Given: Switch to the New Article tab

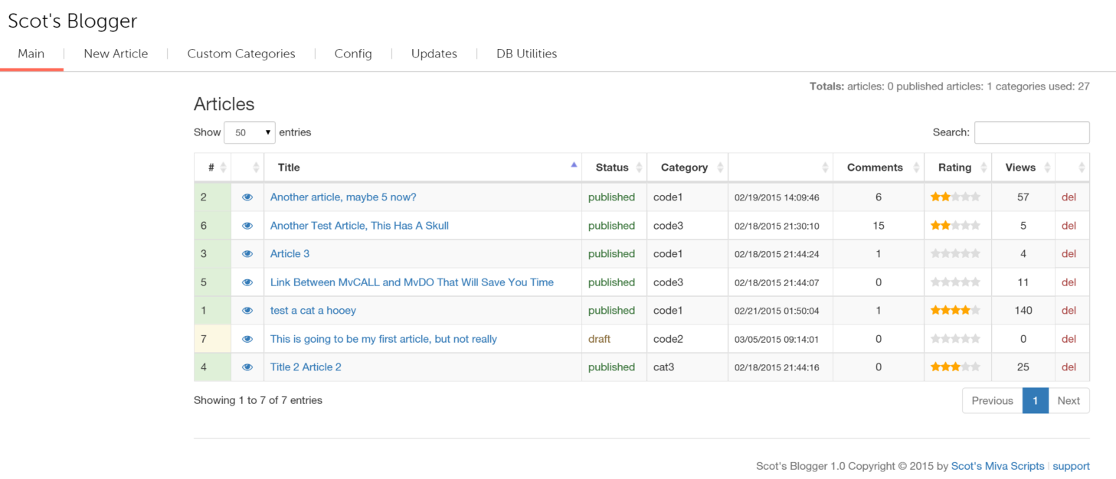Looking at the screenshot, I should (116, 54).
